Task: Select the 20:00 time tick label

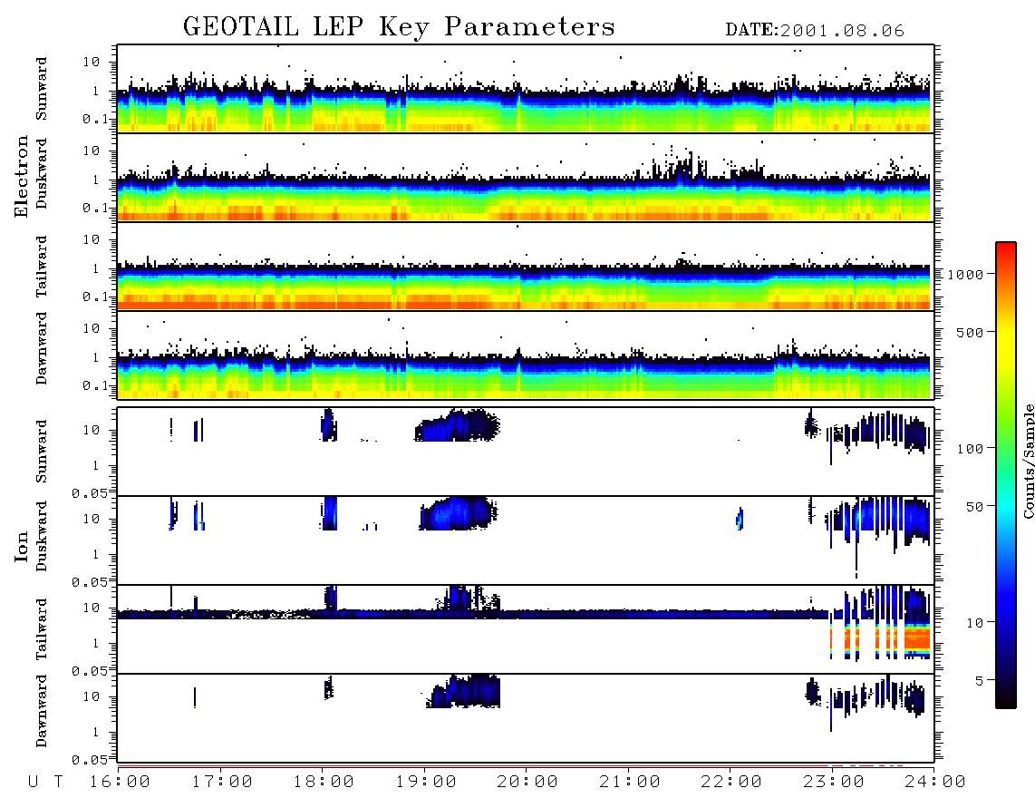Action: 527,783
